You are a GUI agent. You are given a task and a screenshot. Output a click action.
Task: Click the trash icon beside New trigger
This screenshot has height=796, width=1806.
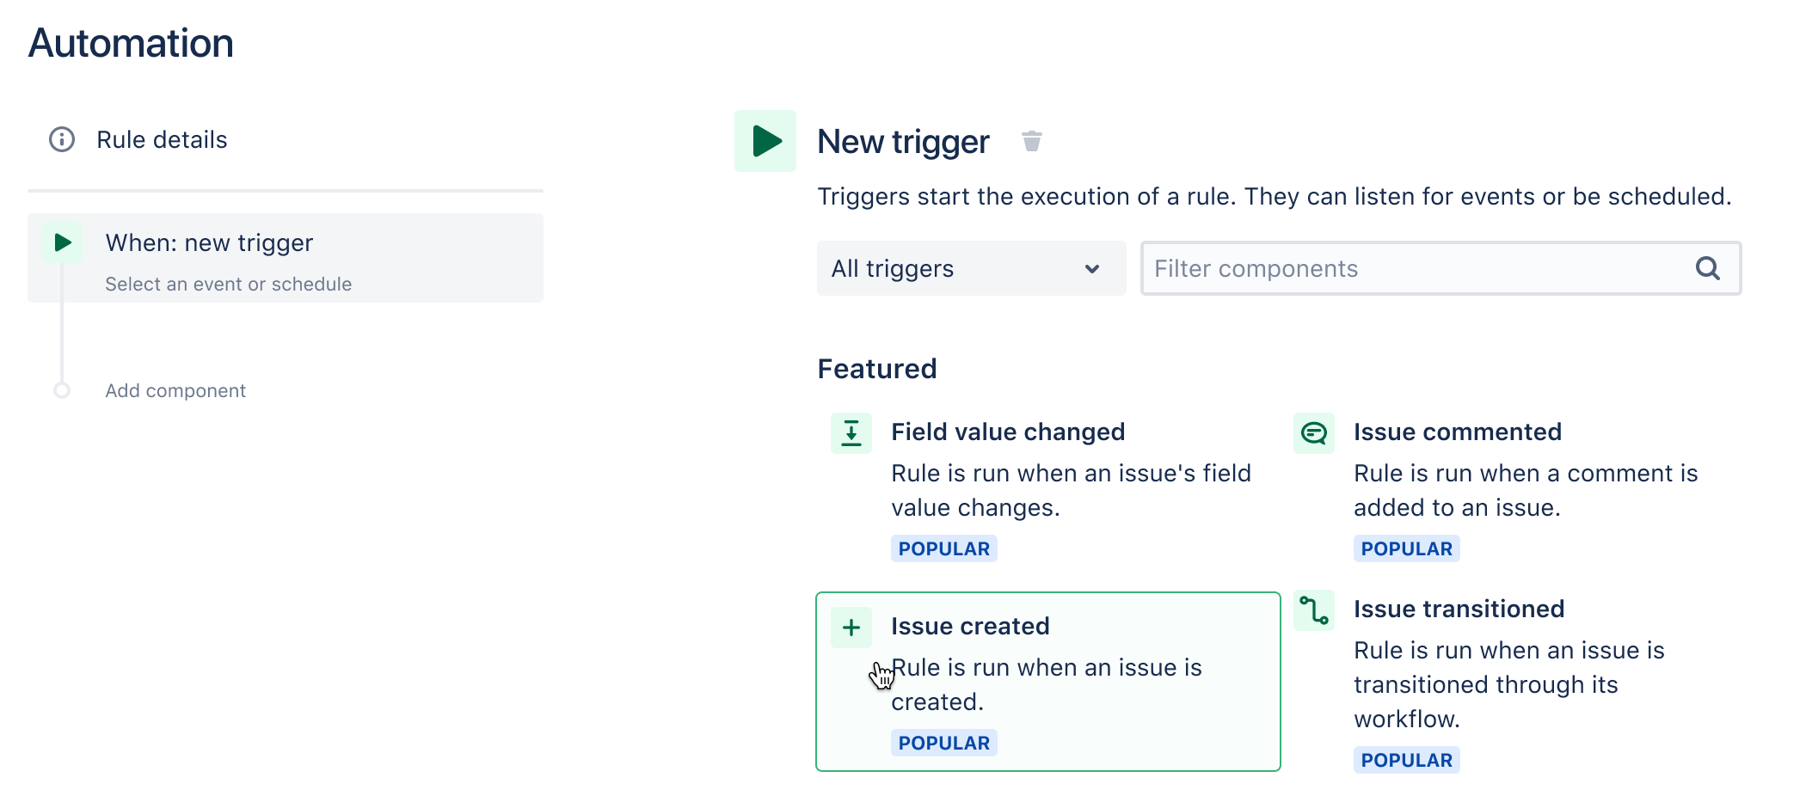tap(1031, 141)
